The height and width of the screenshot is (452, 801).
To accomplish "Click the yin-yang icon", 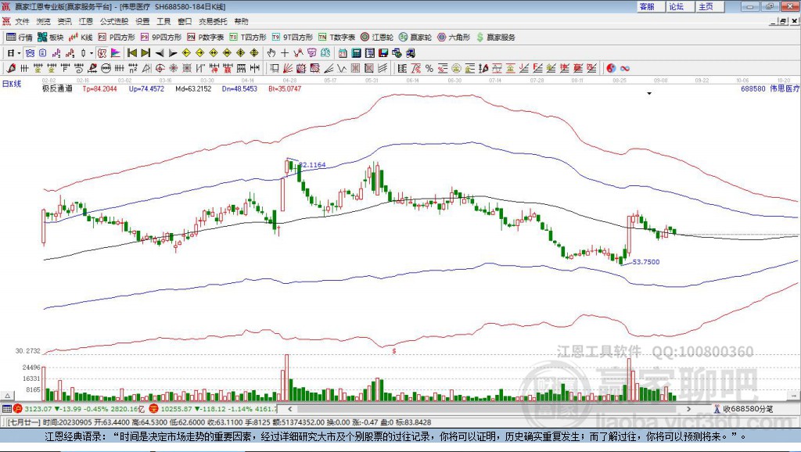I will click(x=611, y=69).
